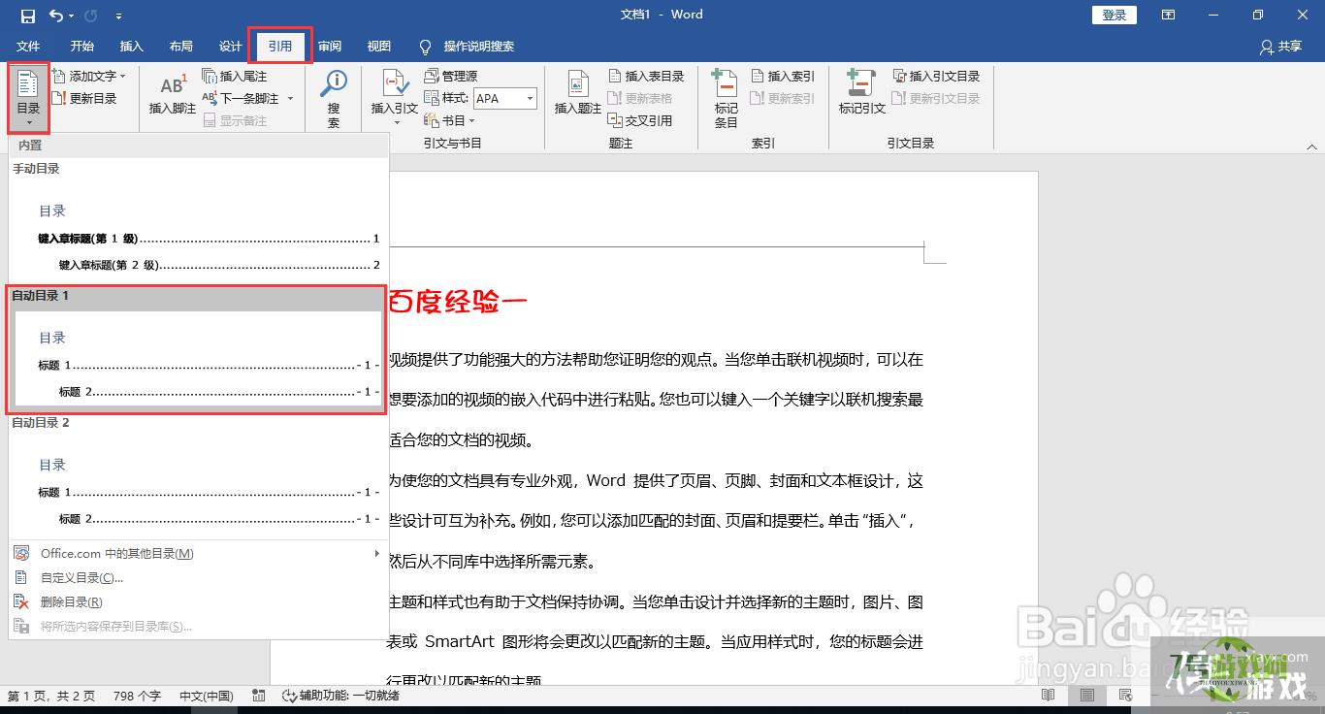Switch to the 布局 (Layout) tab

point(180,47)
